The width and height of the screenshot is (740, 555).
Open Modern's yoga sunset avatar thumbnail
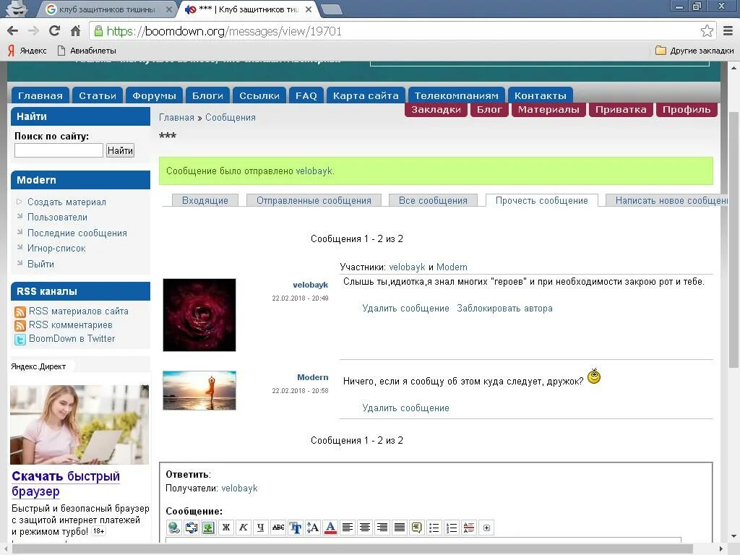tap(199, 390)
